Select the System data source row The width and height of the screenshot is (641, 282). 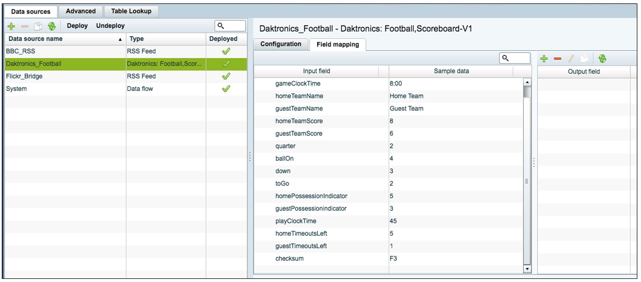[126, 89]
